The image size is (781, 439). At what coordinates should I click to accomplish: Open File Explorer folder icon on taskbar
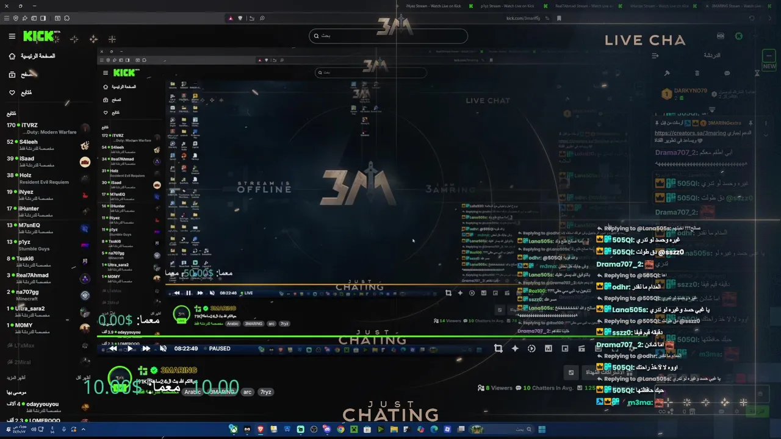[394, 429]
